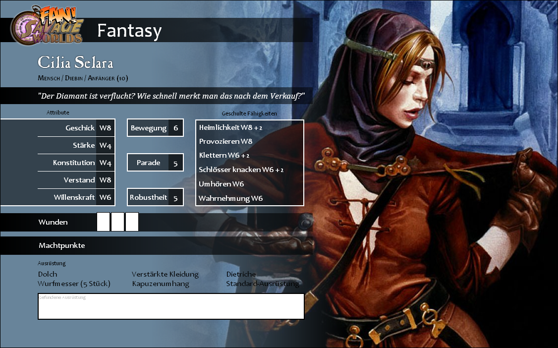Click the Attribute section heading
Image resolution: width=558 pixels, height=348 pixels.
(x=58, y=113)
